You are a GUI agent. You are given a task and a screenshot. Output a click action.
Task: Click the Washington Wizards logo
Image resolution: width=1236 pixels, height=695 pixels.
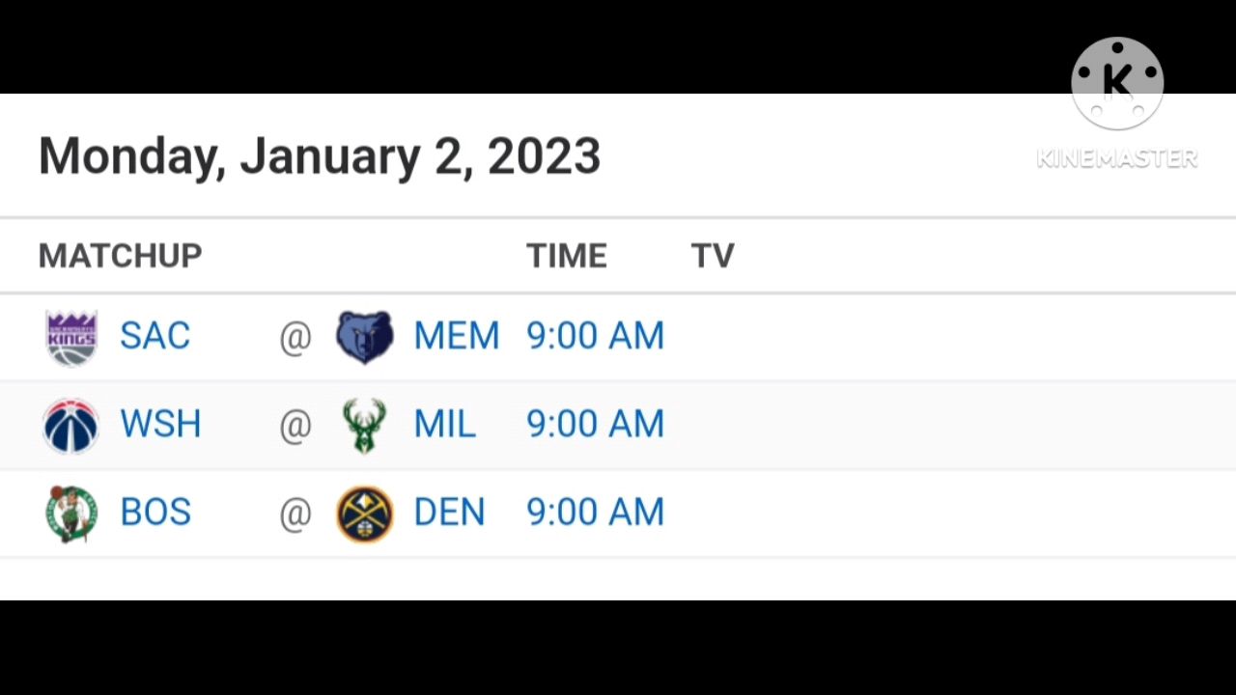click(x=71, y=425)
